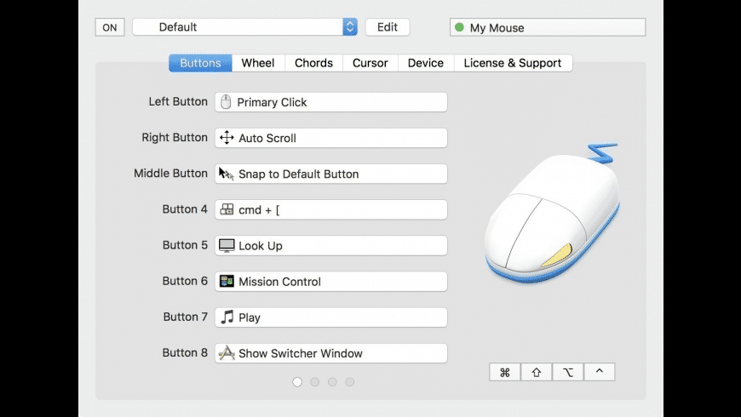Open the Default profile dropdown
Screen dimensions: 741x417
245,27
